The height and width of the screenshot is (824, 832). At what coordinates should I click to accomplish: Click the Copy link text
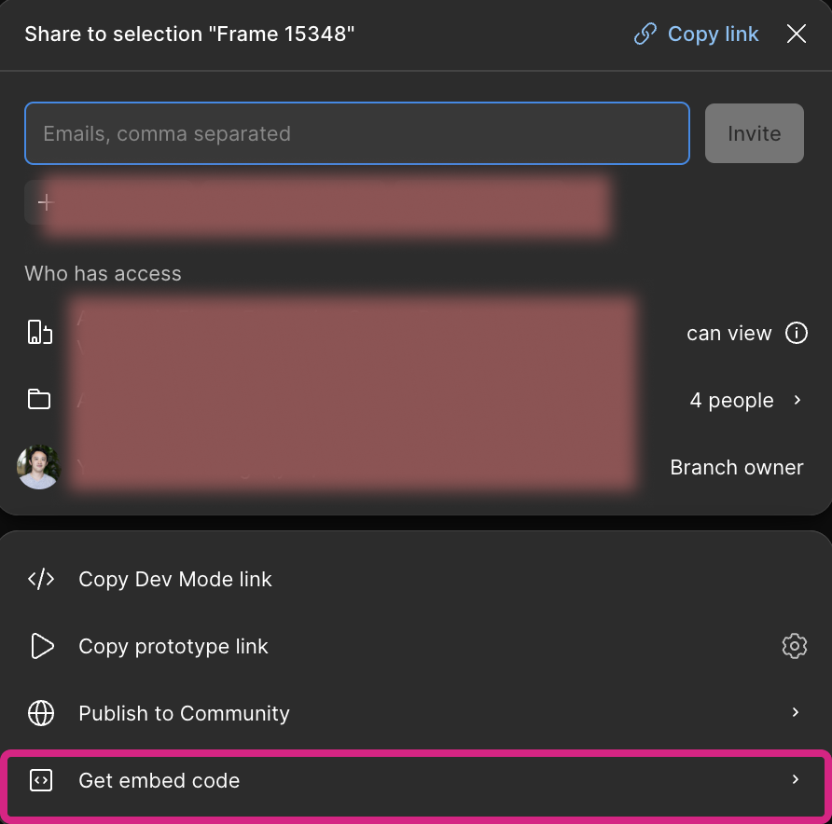(713, 34)
